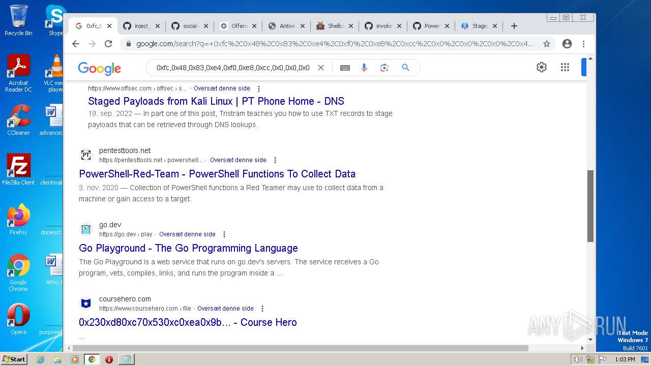The height and width of the screenshot is (366, 651).
Task: Open Windows Media Player from the taskbar
Action: click(75, 359)
